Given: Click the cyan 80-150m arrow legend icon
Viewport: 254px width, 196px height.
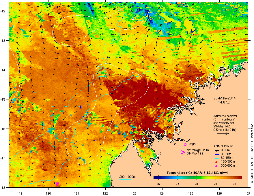Looking at the screenshot, I should (x=217, y=158).
